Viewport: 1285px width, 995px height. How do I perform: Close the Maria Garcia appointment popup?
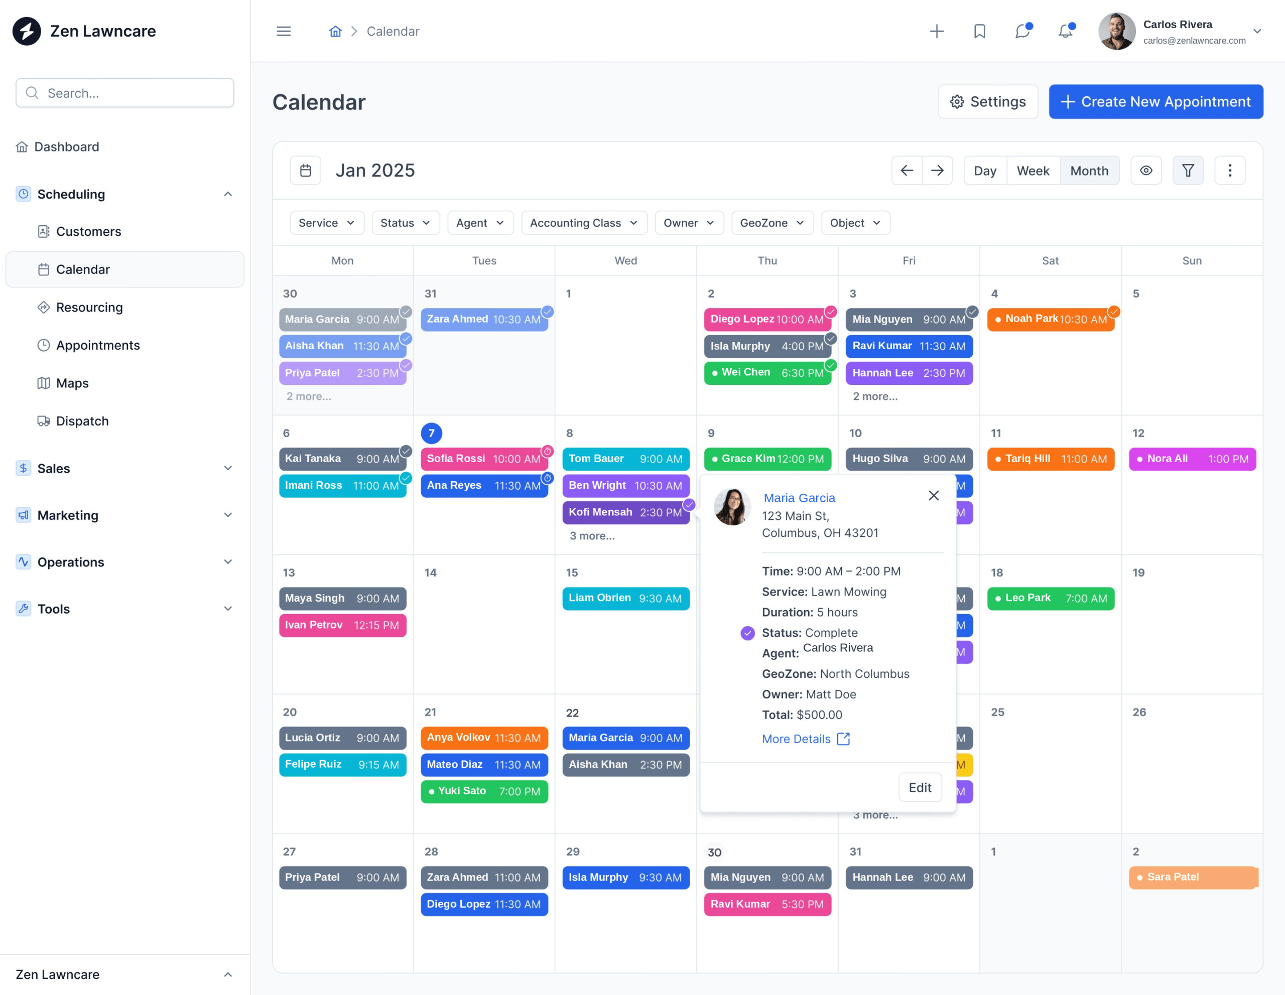tap(933, 496)
